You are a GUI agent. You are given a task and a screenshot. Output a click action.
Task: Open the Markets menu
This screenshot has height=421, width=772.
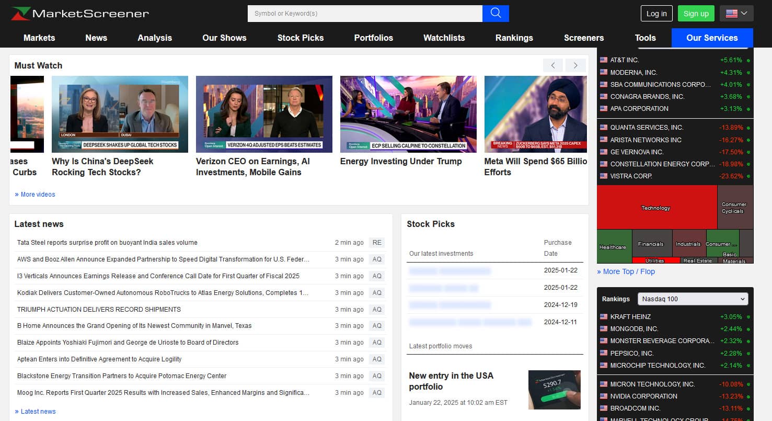[x=39, y=38]
